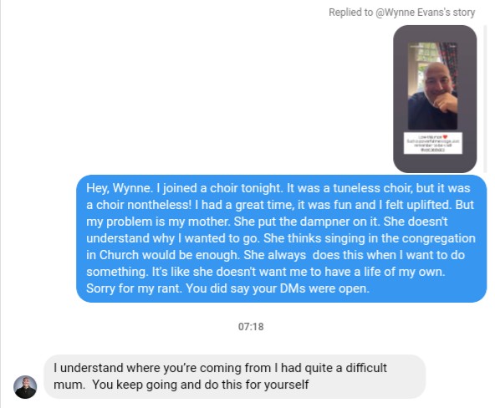The height and width of the screenshot is (408, 495).
Task: Click 'my problem is my mother' sentence
Action: pos(158,222)
